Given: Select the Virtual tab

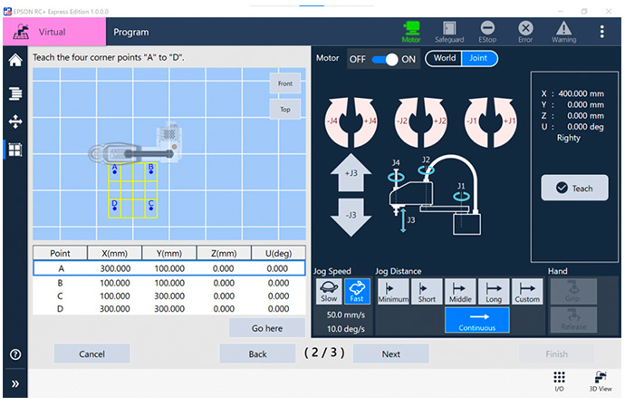Looking at the screenshot, I should click(x=53, y=32).
